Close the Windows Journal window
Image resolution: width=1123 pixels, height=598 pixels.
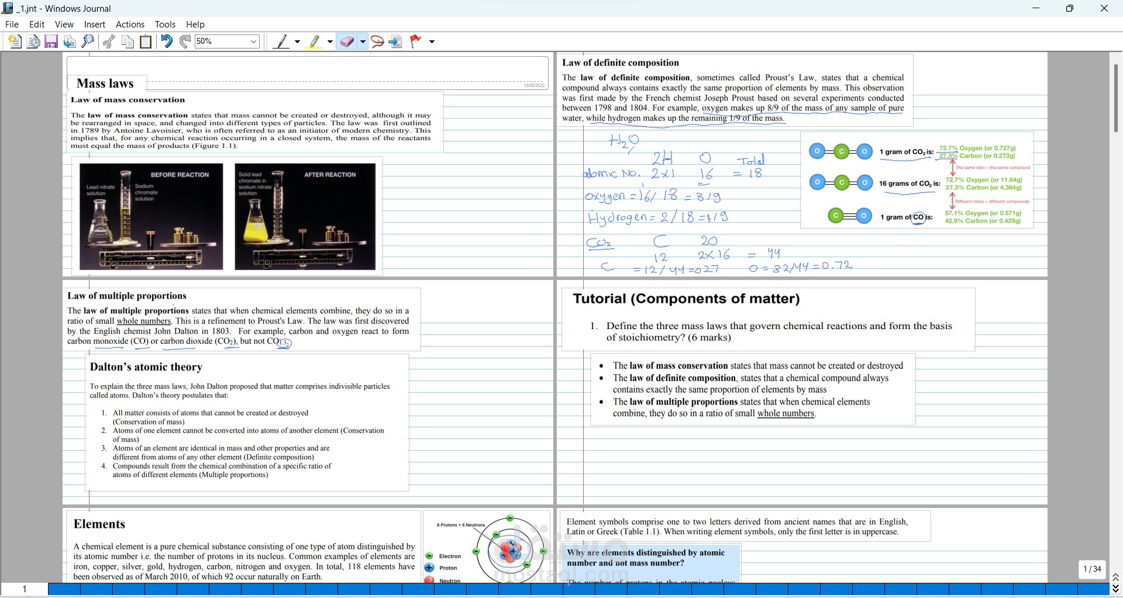(x=1104, y=8)
